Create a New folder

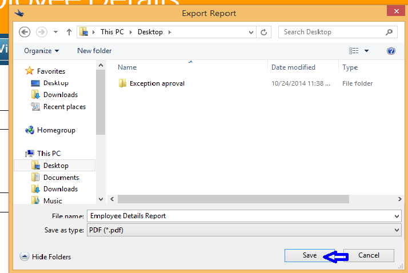(94, 51)
